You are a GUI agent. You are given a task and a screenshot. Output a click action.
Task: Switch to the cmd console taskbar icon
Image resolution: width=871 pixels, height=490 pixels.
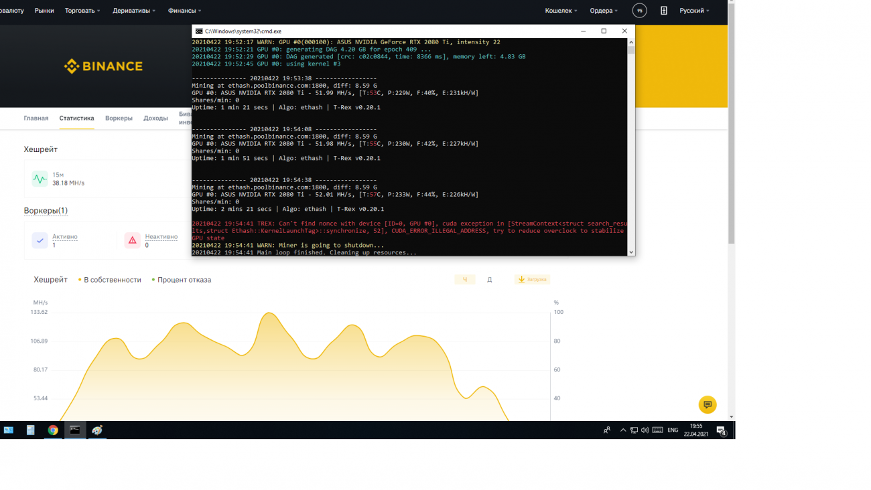(75, 430)
